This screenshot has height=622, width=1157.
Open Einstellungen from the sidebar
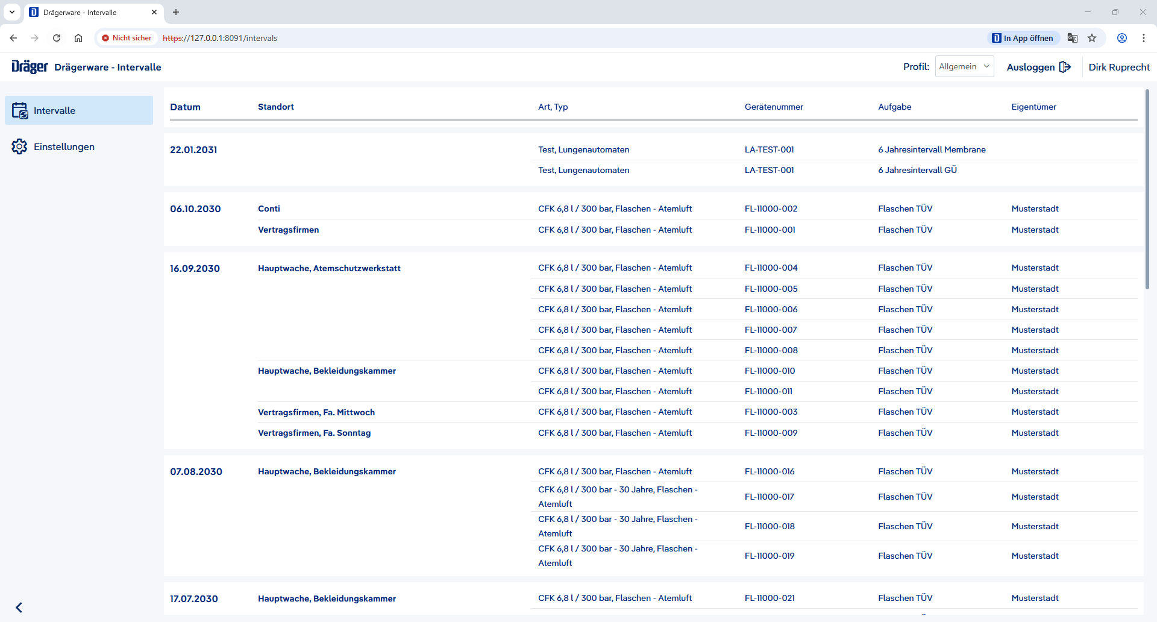point(64,147)
